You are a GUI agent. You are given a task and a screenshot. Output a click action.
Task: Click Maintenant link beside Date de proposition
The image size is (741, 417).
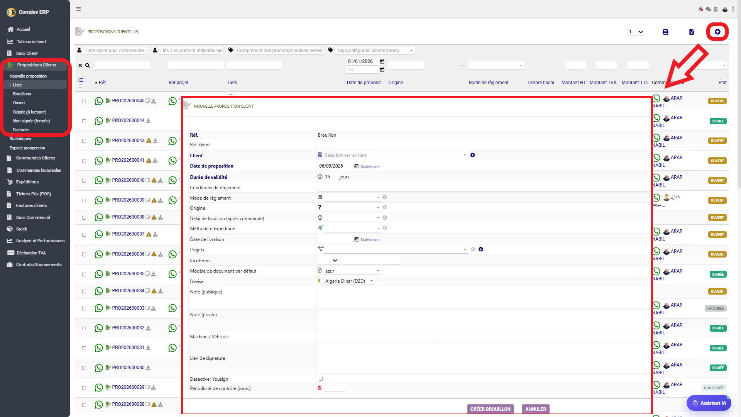click(370, 167)
